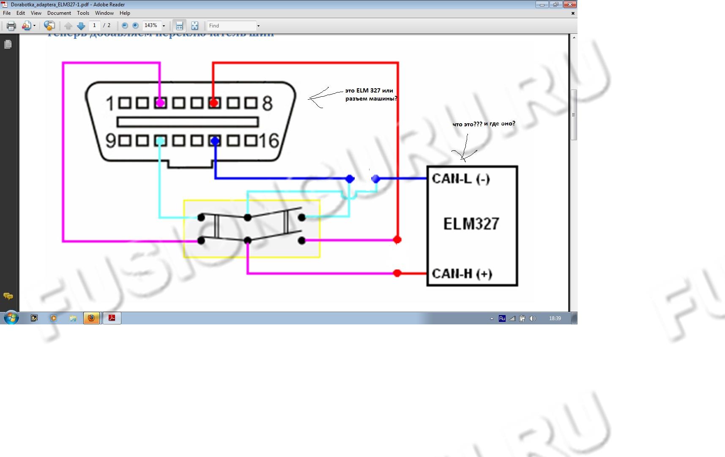Expand the zoom level dropdown arrow
Viewport: 725px width, 457px height.
[164, 26]
